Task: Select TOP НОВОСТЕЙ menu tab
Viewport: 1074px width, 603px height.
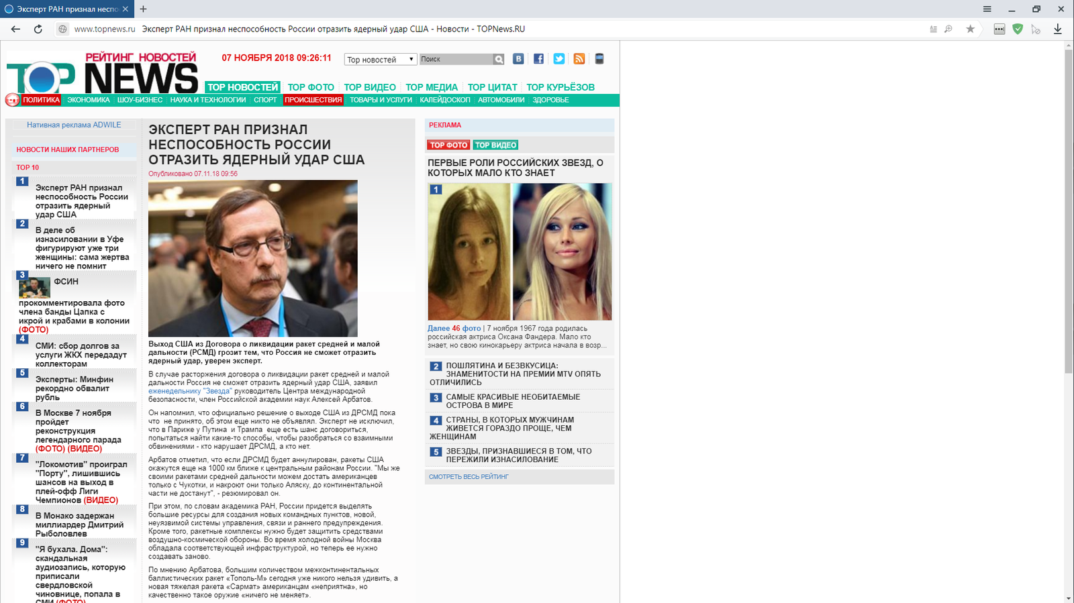Action: tap(242, 87)
